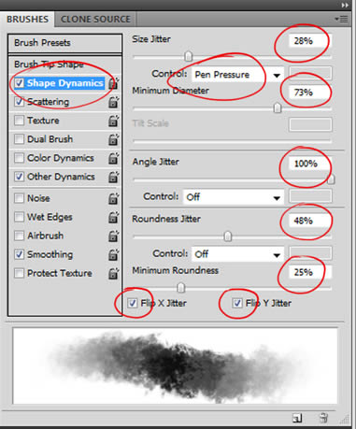Image resolution: width=356 pixels, height=429 pixels.
Task: Enable the Dual Brush checkbox
Action: [20, 139]
